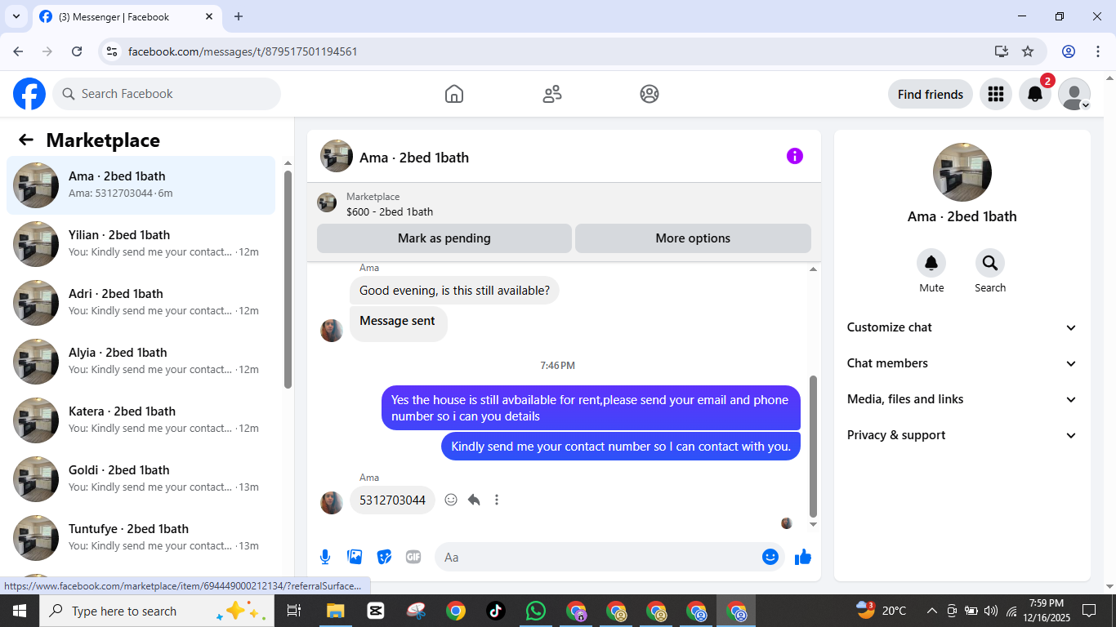Go back with Chrome's back arrow
The height and width of the screenshot is (627, 1116).
coord(18,51)
